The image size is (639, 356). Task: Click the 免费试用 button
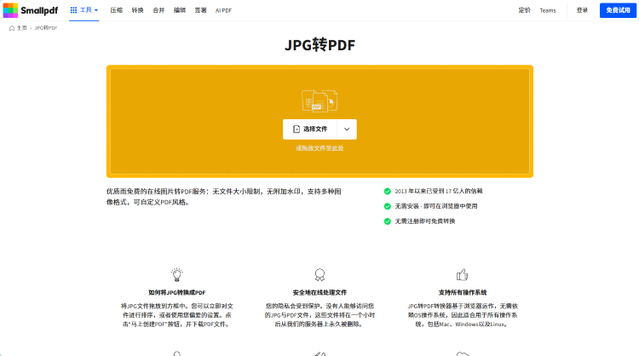pyautogui.click(x=618, y=10)
